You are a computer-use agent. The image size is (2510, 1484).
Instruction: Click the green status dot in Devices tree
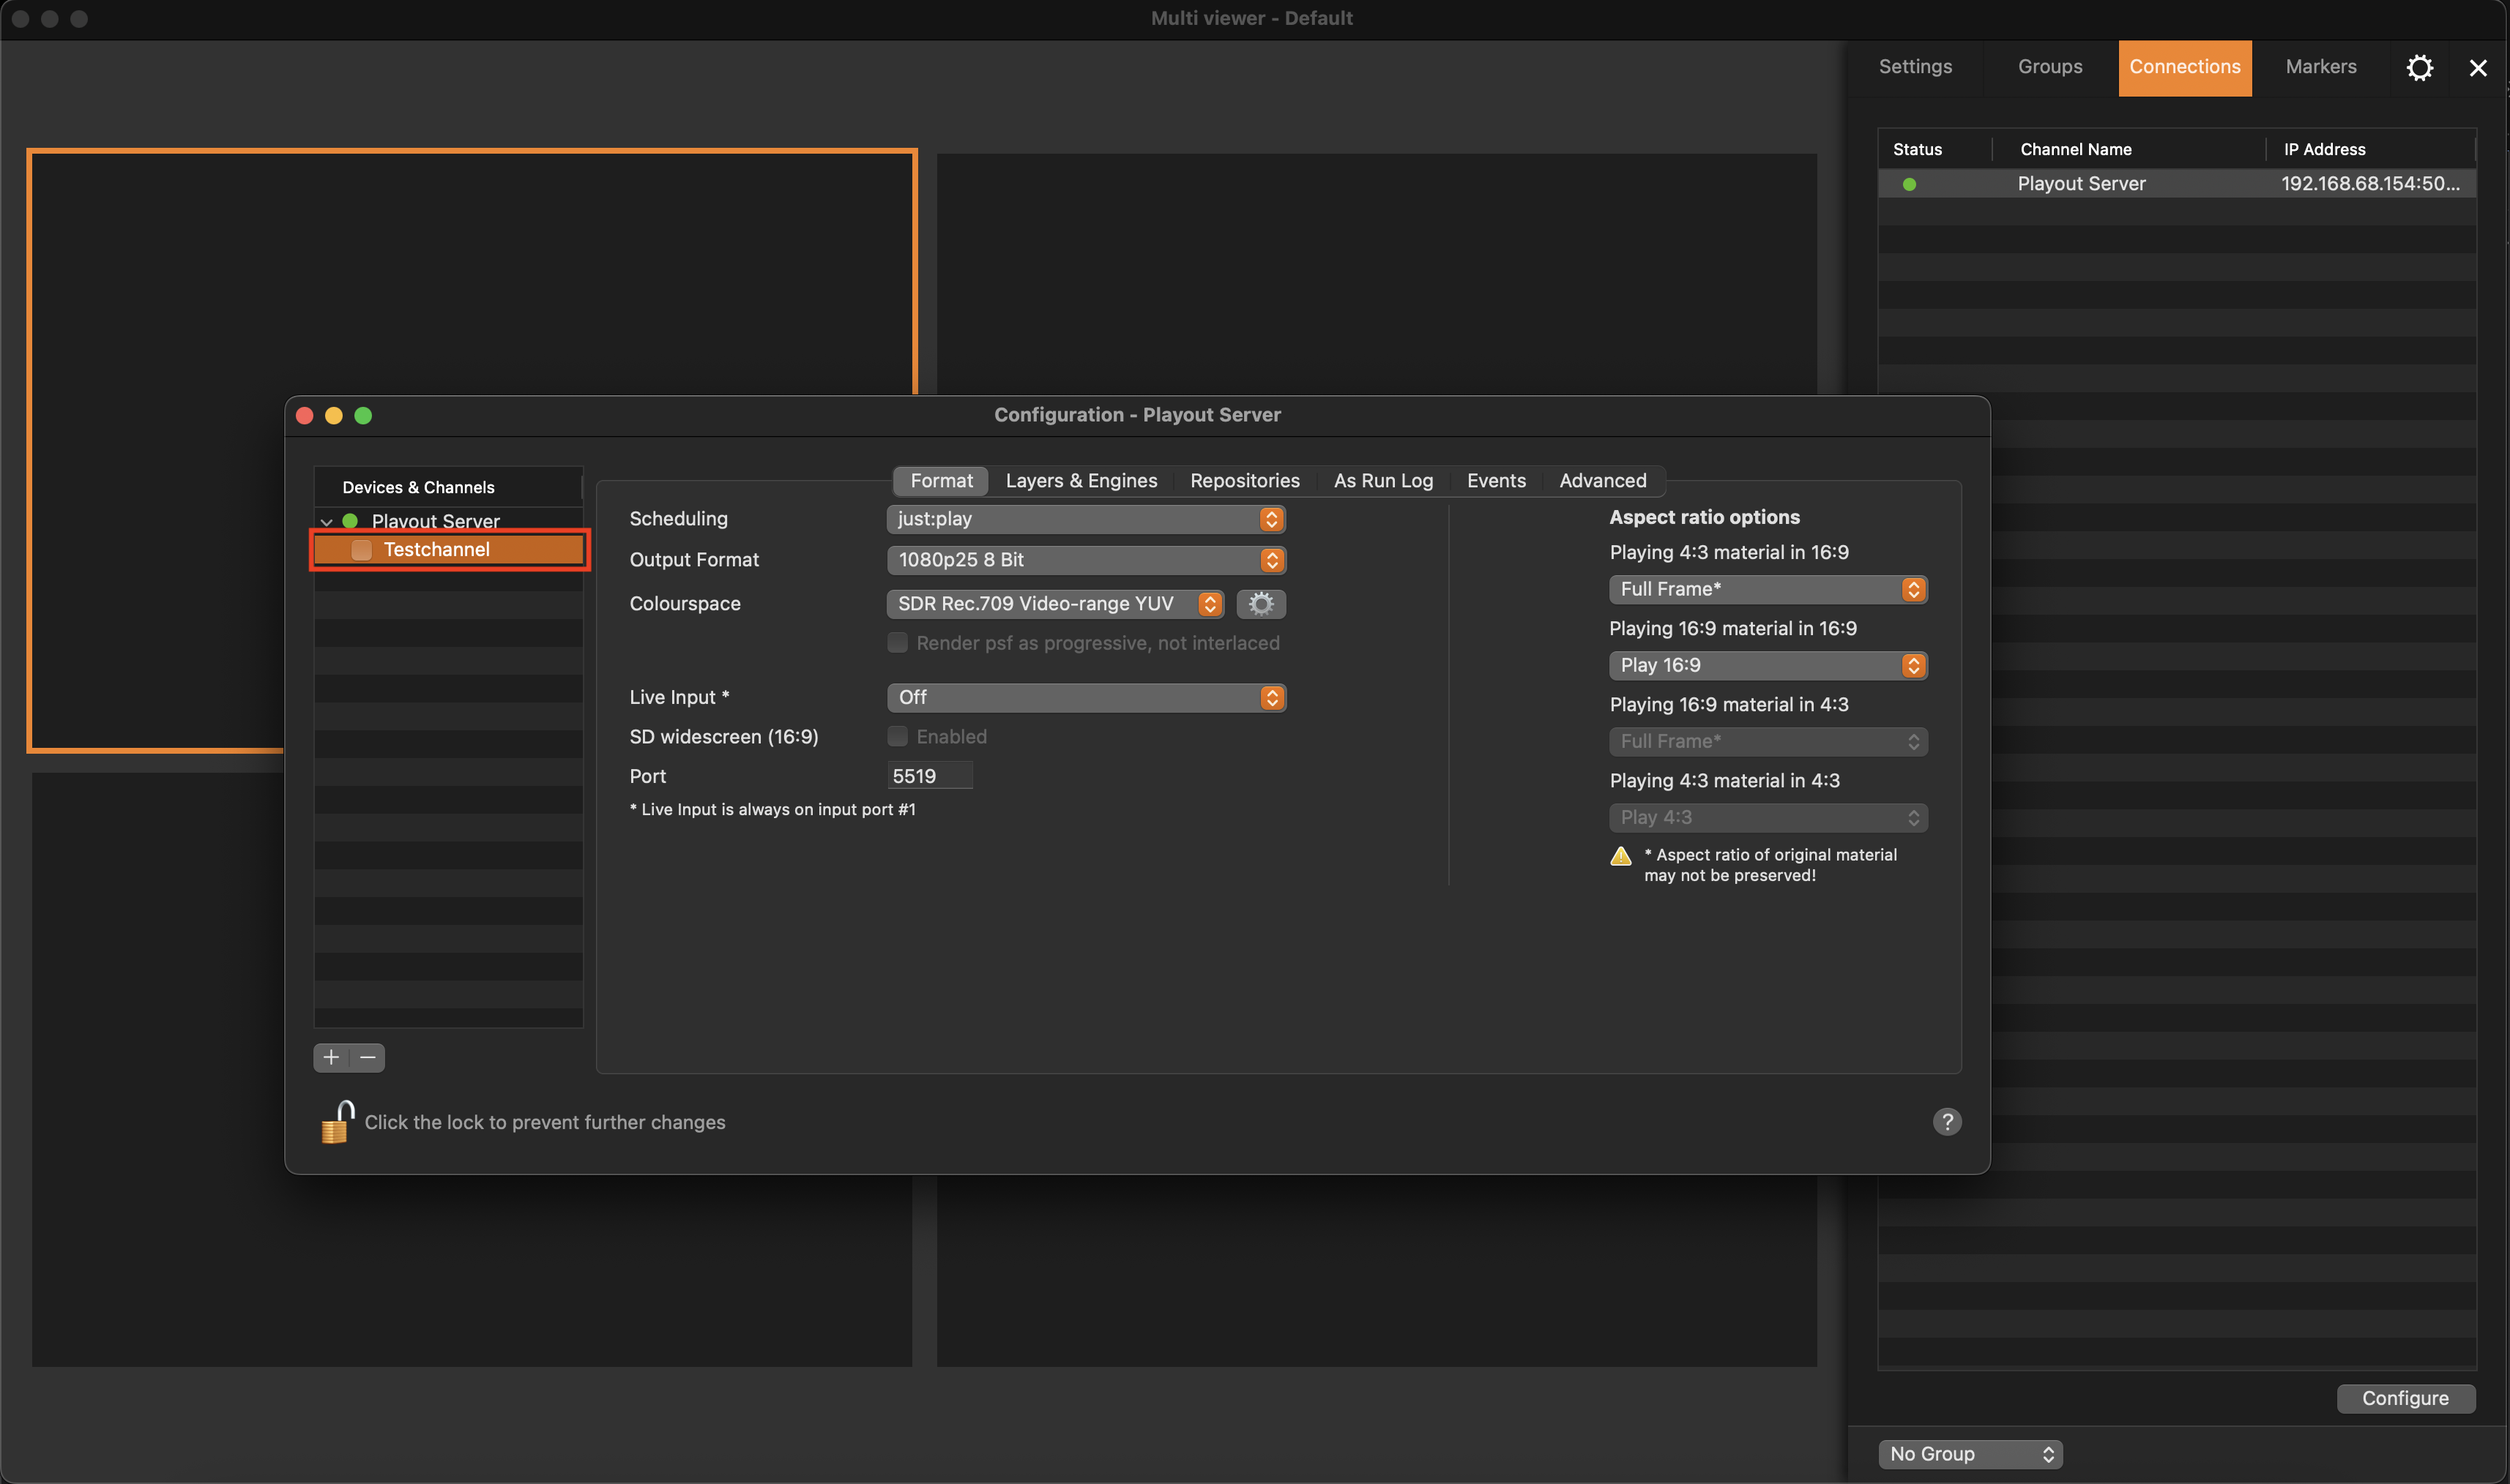(350, 521)
